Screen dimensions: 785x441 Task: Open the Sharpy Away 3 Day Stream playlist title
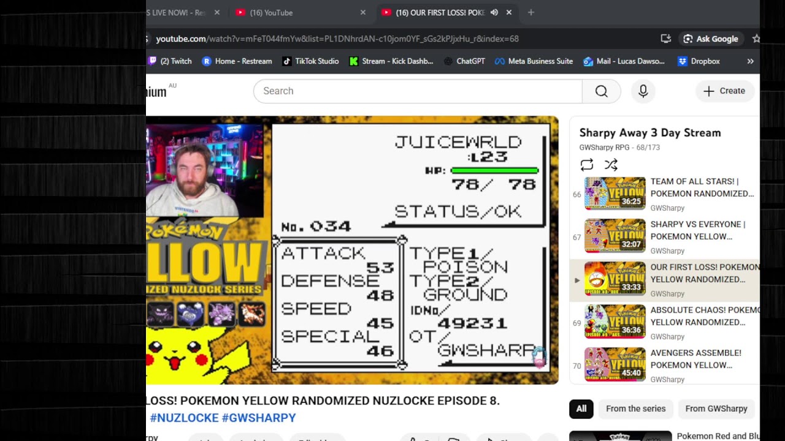650,132
